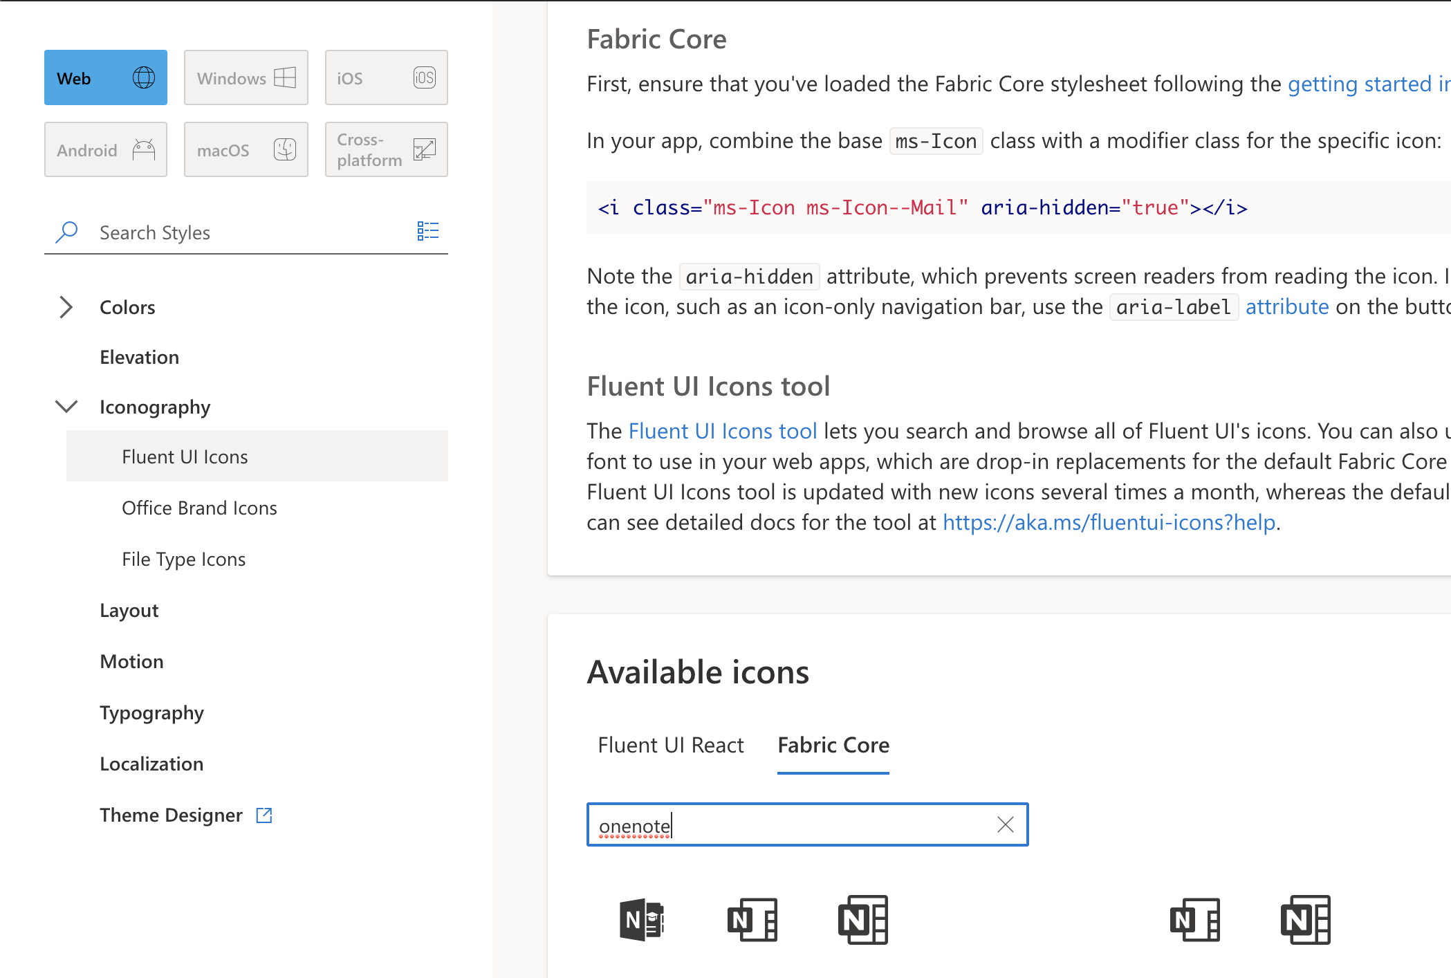Click the first OneNote education icon

(x=641, y=920)
